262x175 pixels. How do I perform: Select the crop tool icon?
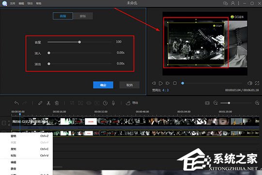pos(72,103)
